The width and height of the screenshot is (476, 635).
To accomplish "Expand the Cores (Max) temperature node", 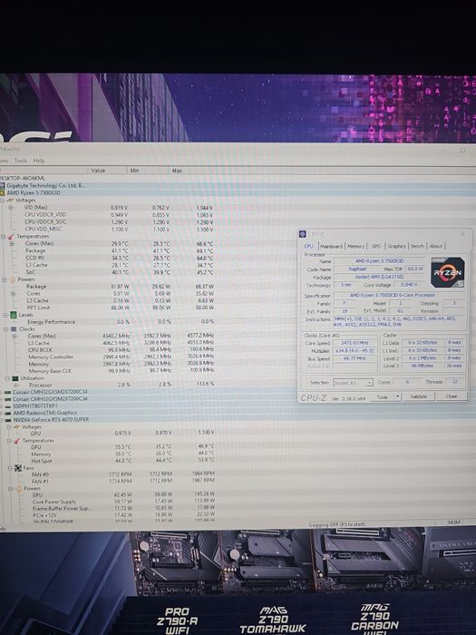I will click(x=12, y=244).
